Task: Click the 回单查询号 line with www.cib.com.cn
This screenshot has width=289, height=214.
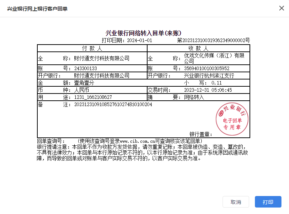Action: click(120, 141)
